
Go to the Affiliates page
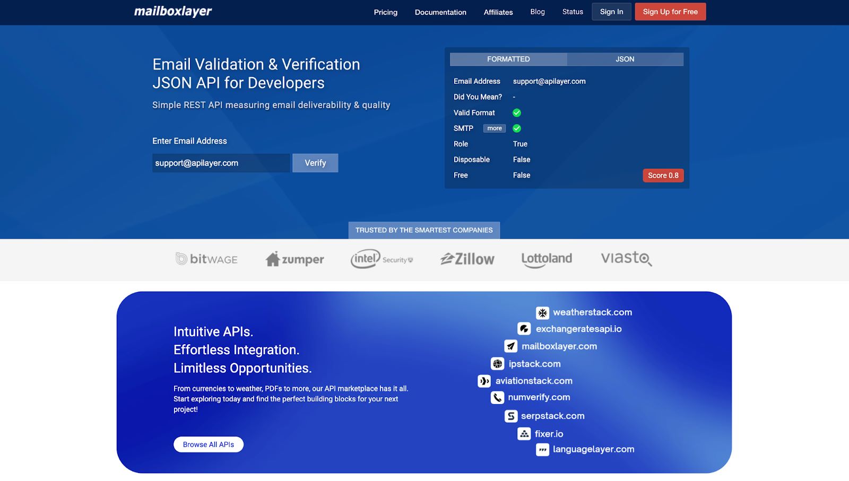pyautogui.click(x=498, y=12)
